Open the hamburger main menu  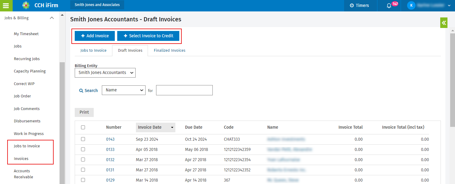point(6,5)
